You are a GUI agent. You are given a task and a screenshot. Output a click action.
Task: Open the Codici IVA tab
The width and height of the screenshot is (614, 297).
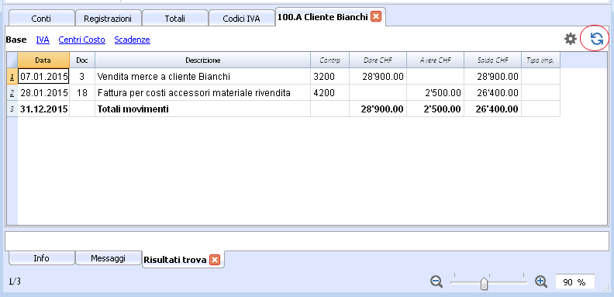coord(241,19)
